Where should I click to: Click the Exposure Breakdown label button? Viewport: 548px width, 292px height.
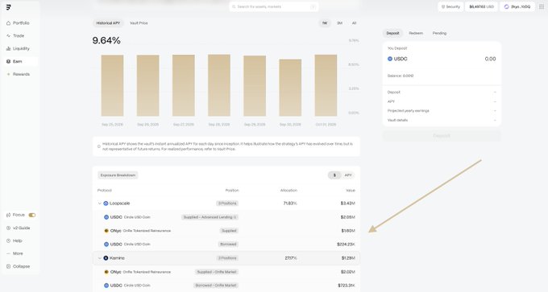pos(118,175)
